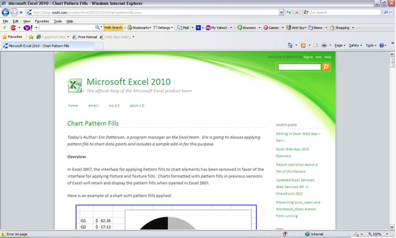Open the recent pages dropdown beside Forward

point(21,12)
